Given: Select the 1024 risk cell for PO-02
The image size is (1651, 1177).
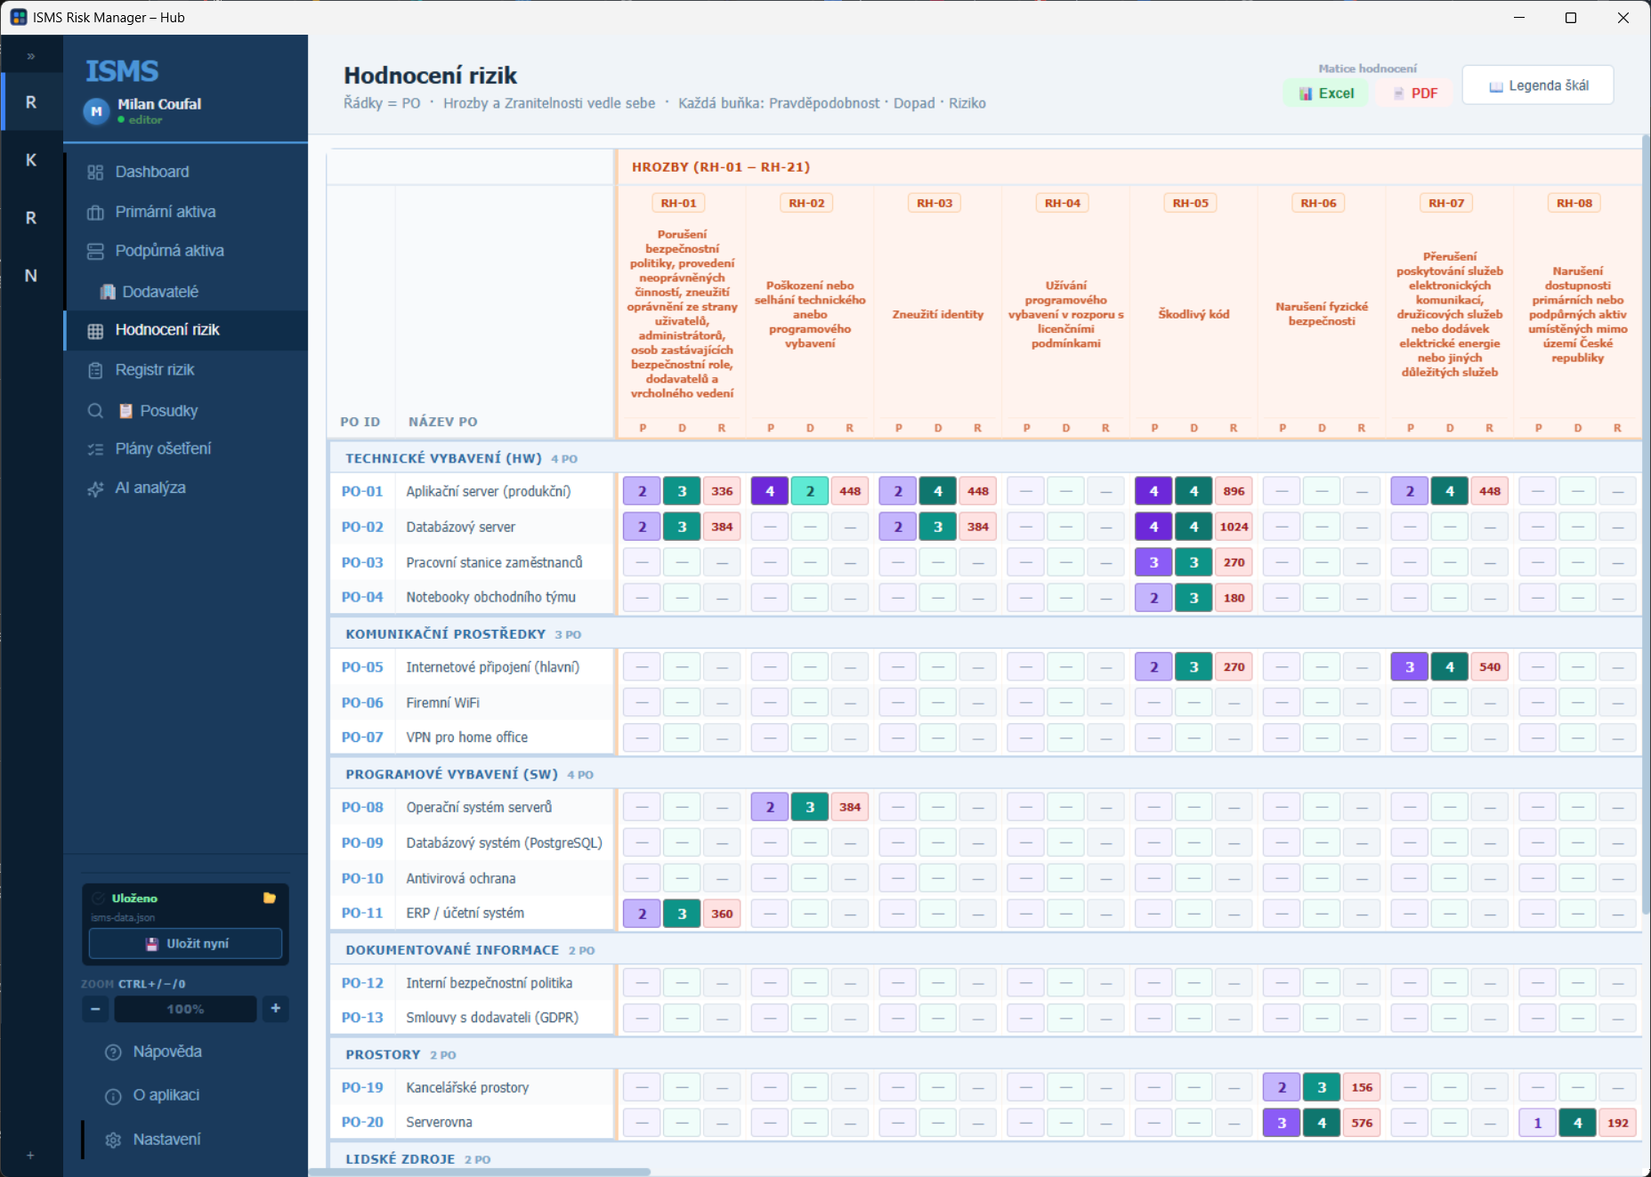Looking at the screenshot, I should point(1234,527).
